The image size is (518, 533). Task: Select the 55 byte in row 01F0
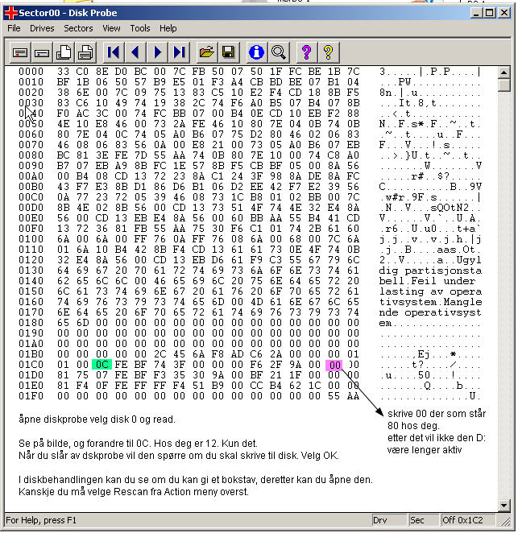[334, 396]
